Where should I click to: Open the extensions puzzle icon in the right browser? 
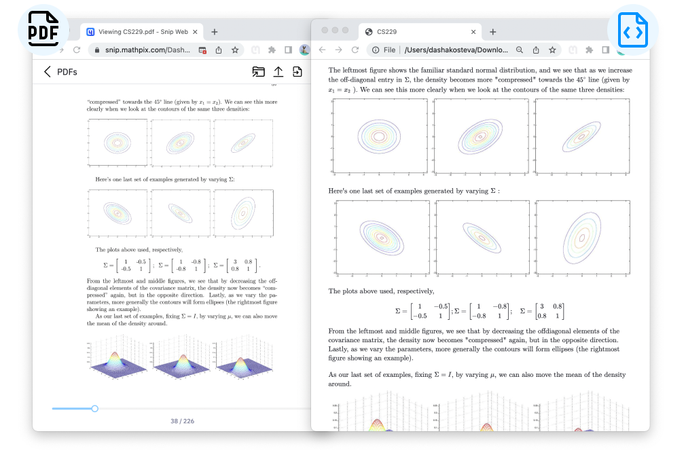(x=590, y=50)
